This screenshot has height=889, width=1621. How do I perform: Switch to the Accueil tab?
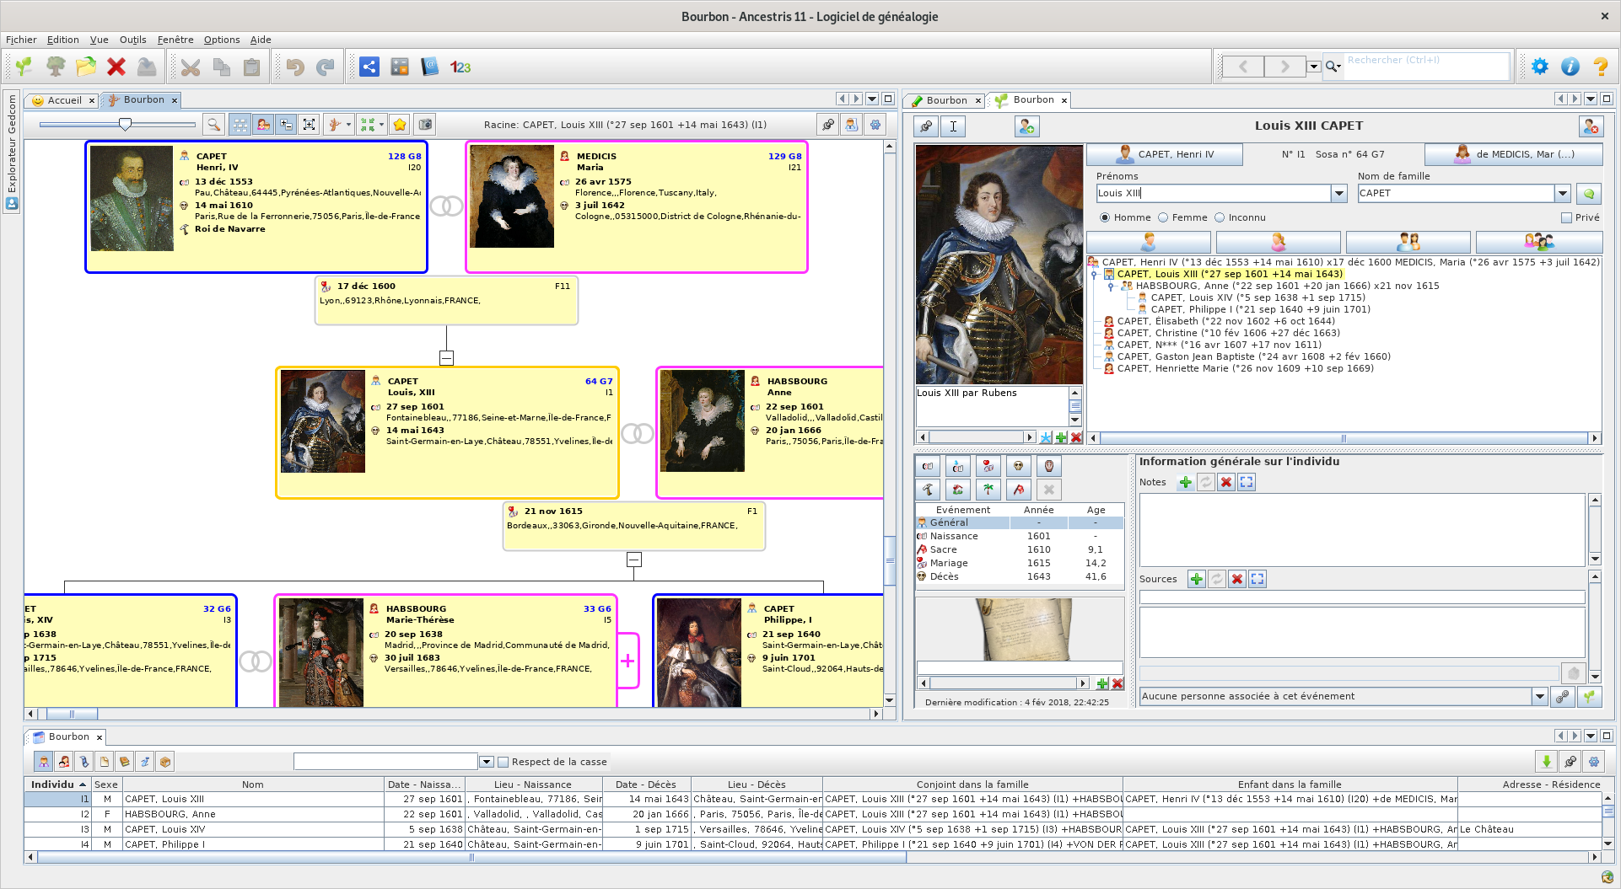pyautogui.click(x=64, y=100)
